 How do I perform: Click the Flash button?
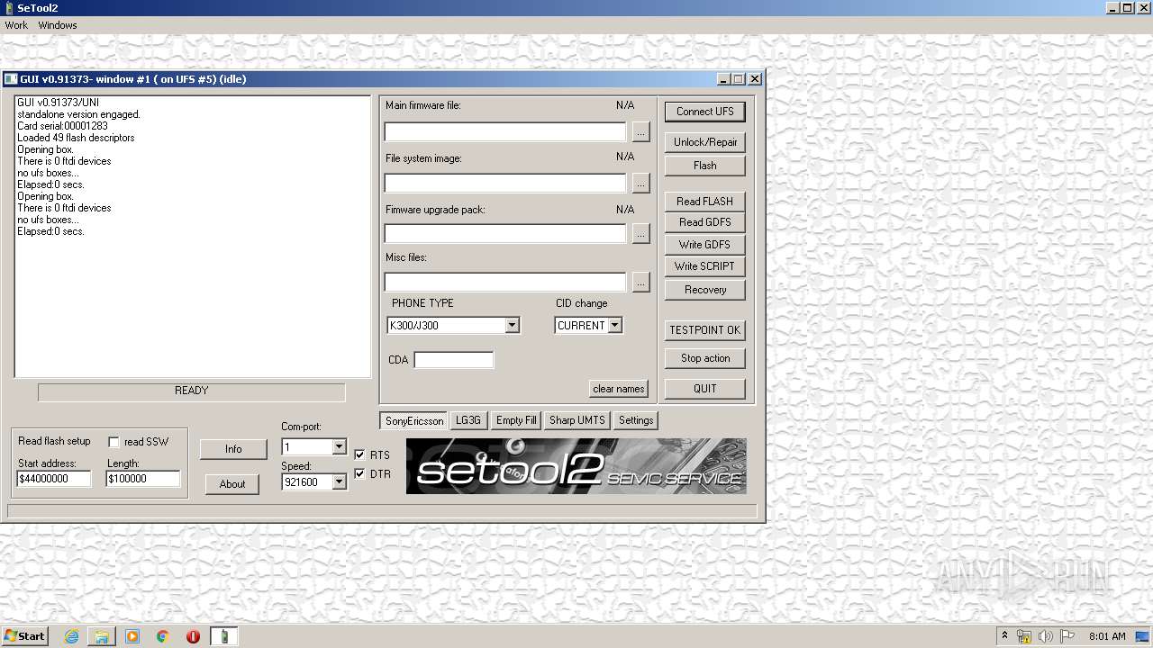click(705, 166)
